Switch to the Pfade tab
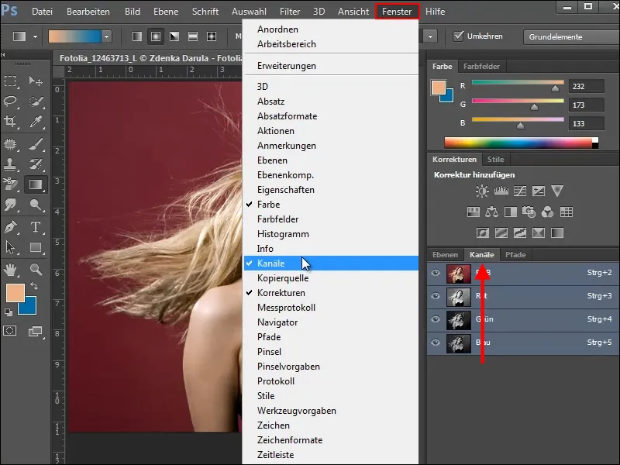Viewport: 620px width, 465px height. click(x=515, y=255)
